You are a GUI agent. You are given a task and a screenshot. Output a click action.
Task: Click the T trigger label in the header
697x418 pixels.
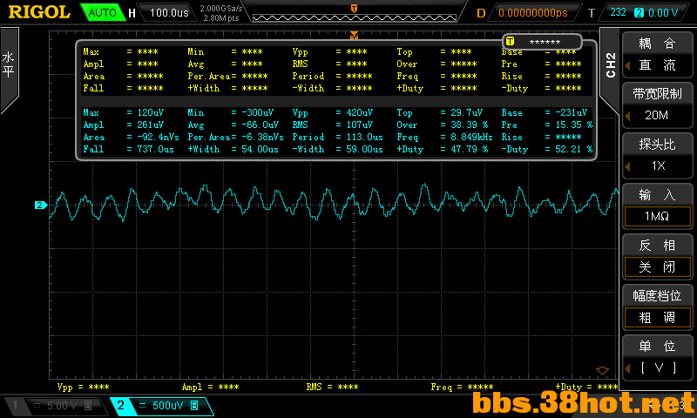coord(592,13)
